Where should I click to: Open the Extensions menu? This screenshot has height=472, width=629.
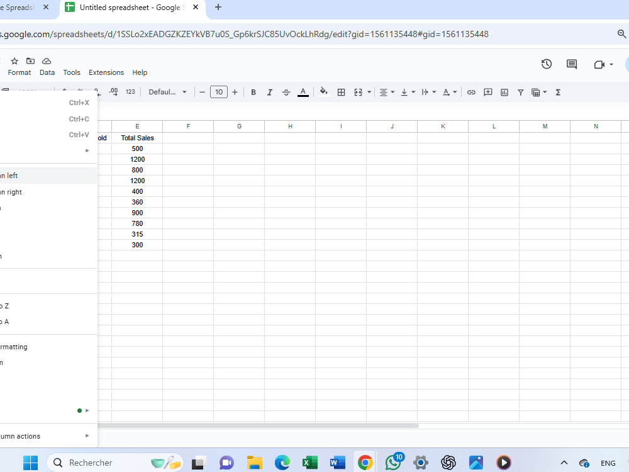point(106,72)
